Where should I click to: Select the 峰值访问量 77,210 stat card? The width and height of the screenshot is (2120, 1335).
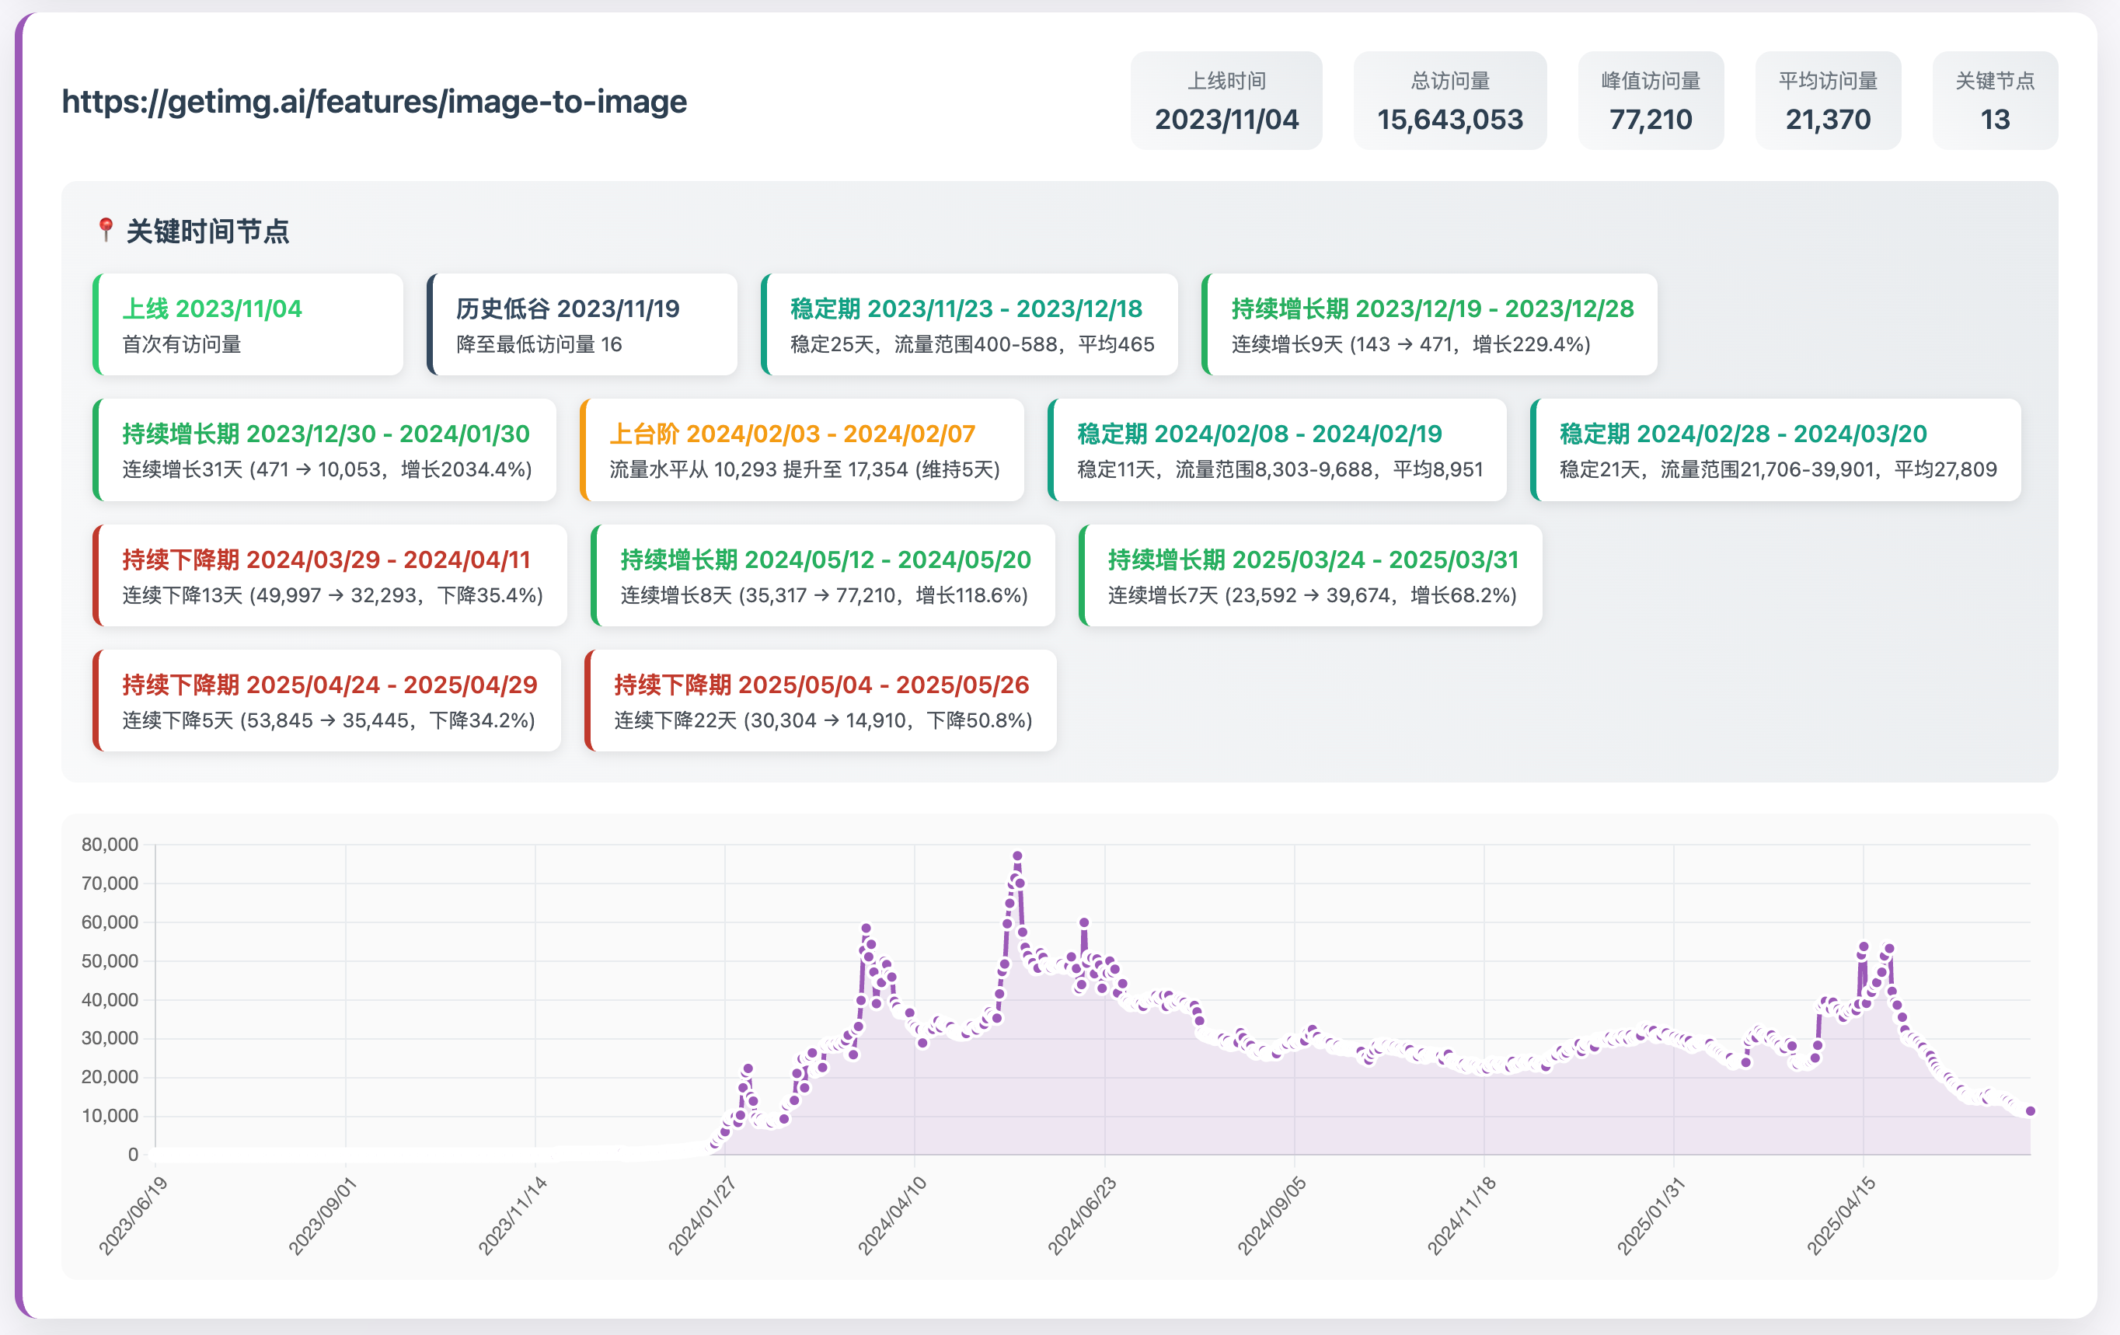pyautogui.click(x=1651, y=100)
